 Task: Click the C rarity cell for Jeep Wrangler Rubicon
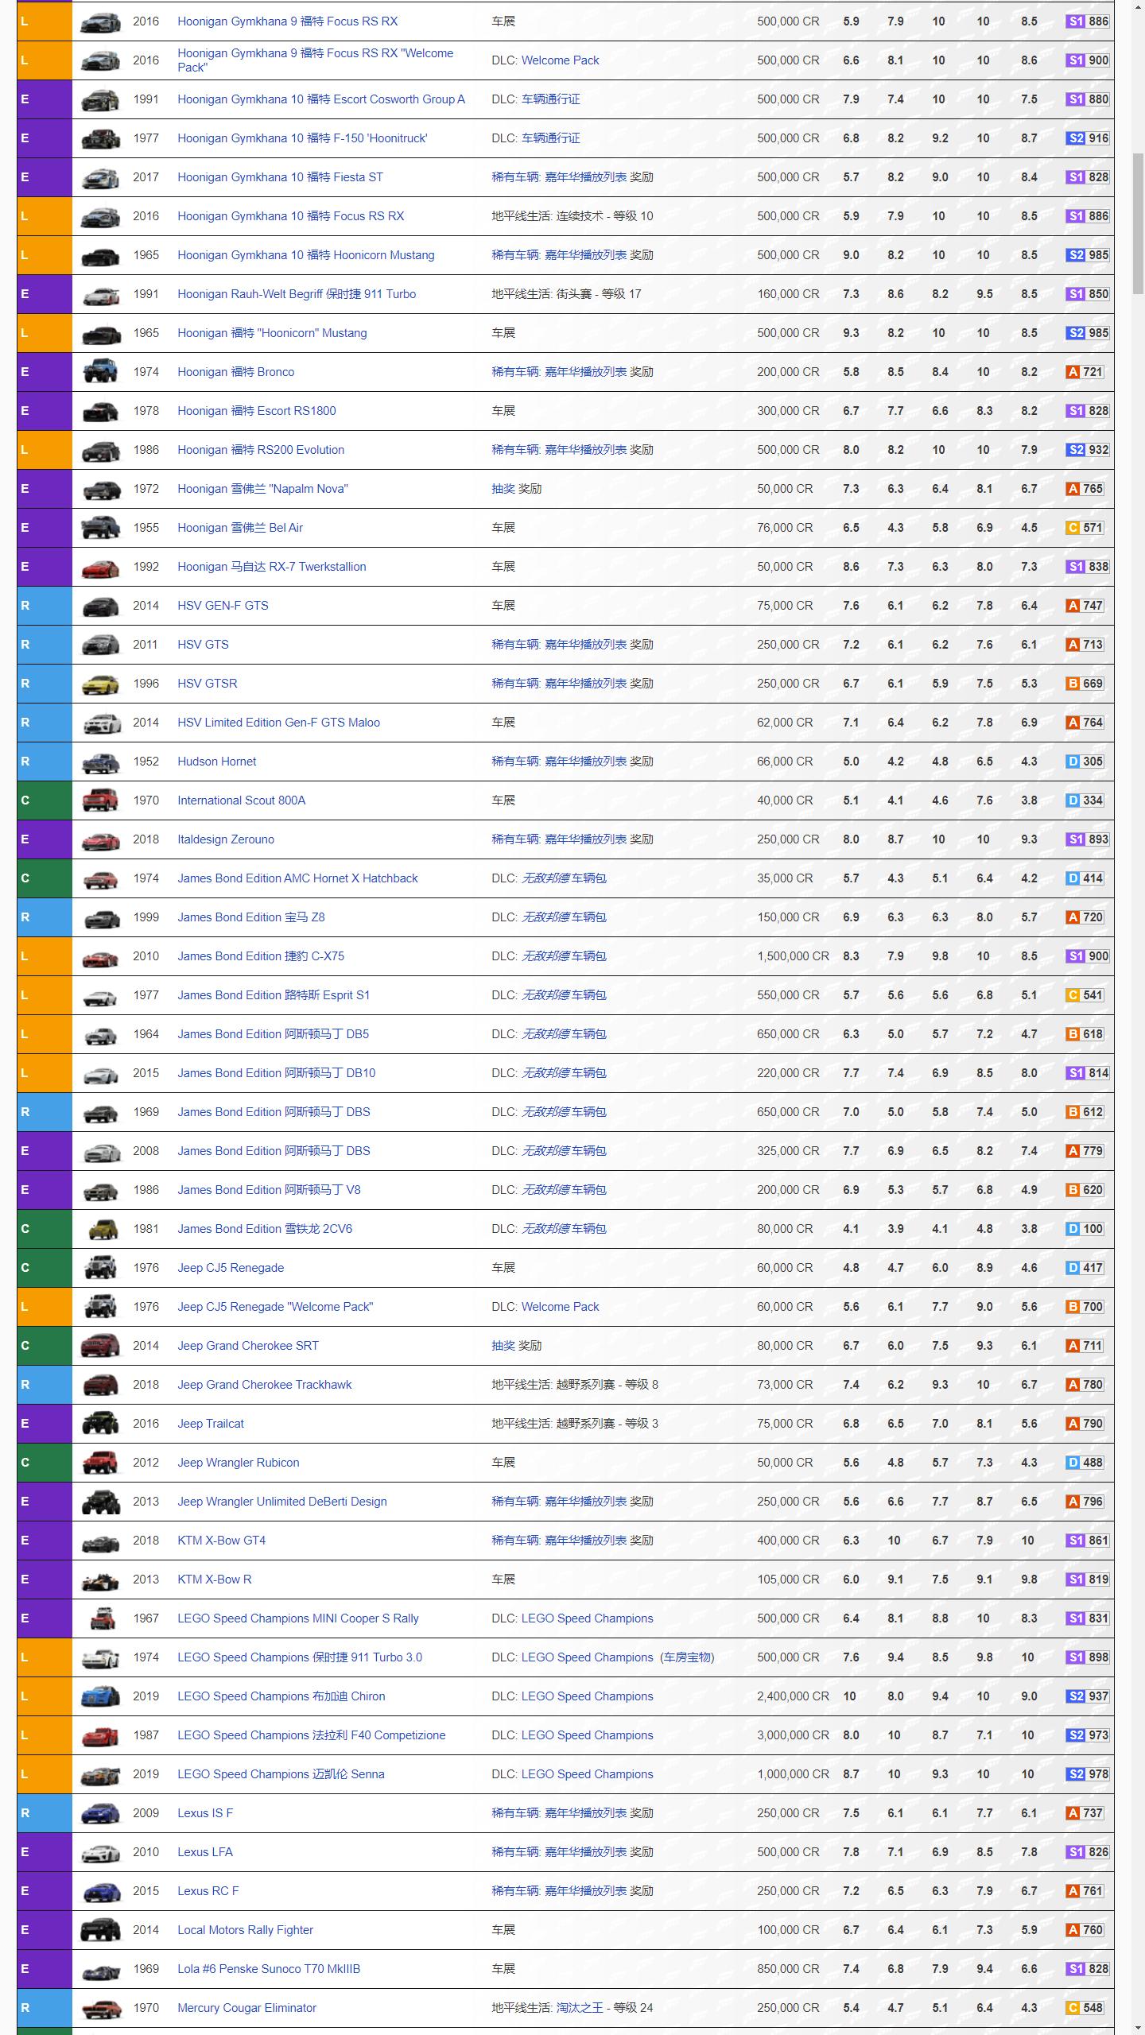45,1463
